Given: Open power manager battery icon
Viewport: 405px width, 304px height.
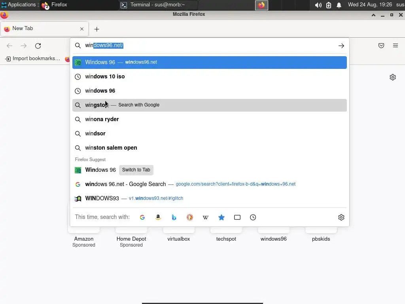Looking at the screenshot, I should pyautogui.click(x=329, y=5).
